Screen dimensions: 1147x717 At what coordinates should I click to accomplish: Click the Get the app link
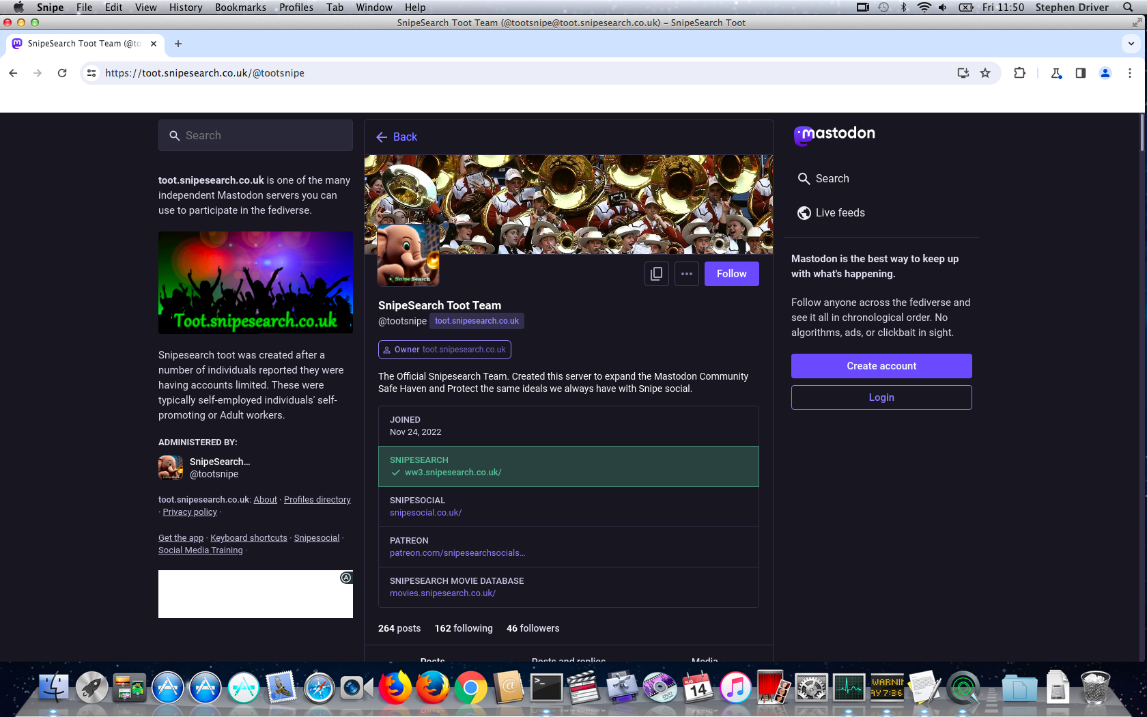pos(181,538)
